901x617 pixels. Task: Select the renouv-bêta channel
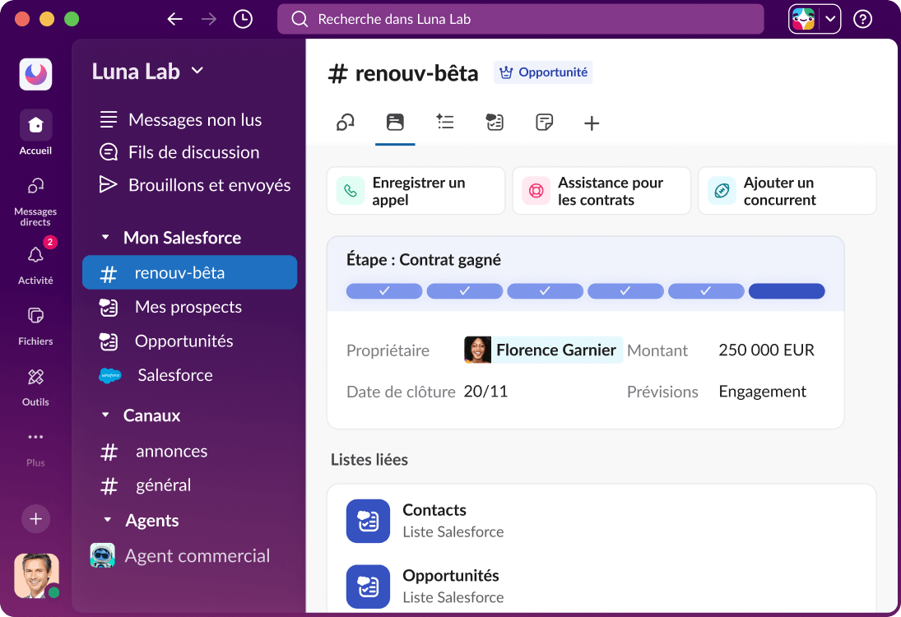point(189,272)
